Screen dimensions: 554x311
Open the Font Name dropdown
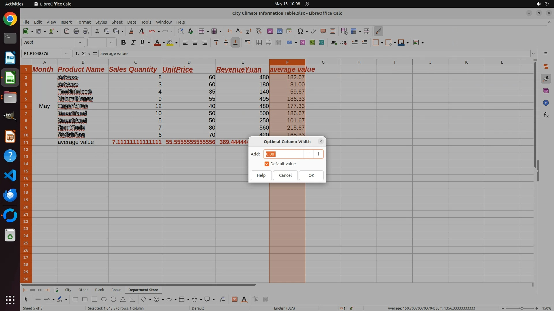point(80,43)
